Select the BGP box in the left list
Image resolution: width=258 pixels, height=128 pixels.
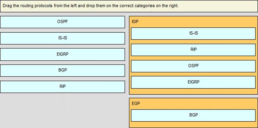pos(63,71)
